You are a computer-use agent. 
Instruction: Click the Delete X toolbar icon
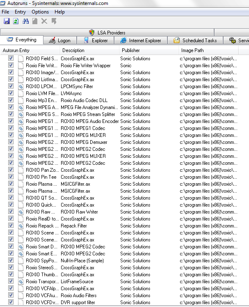coord(44,21)
